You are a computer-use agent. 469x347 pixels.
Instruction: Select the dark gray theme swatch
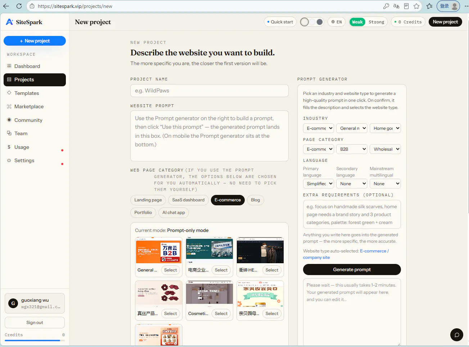click(320, 22)
